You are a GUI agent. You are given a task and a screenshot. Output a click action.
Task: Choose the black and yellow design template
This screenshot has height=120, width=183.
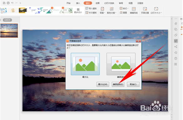(x=23, y=10)
